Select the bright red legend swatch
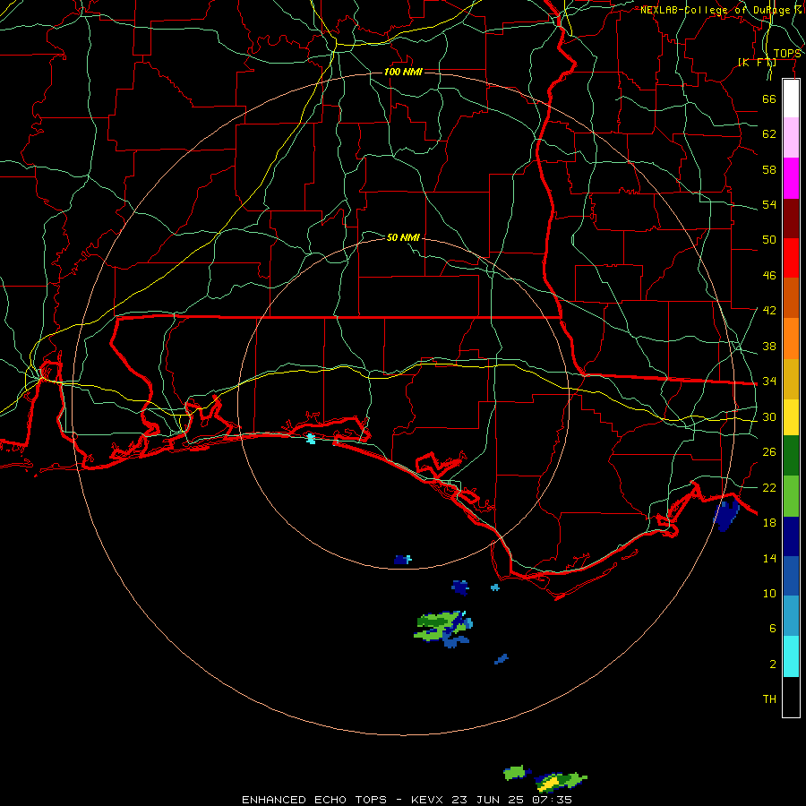Image resolution: width=806 pixels, height=806 pixels. (x=791, y=258)
